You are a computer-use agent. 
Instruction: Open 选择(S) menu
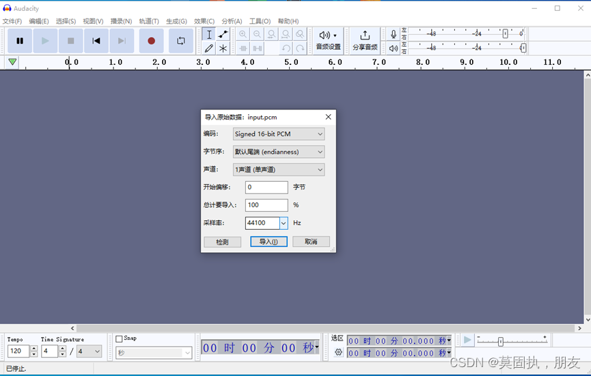pyautogui.click(x=66, y=21)
